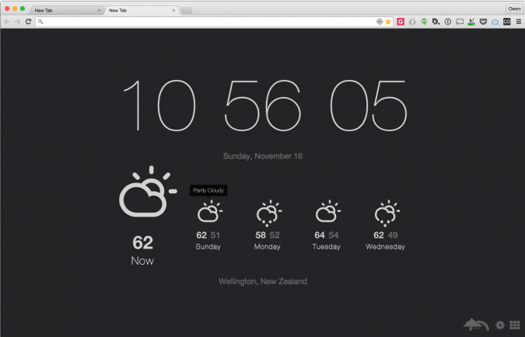
Task: Close the second New Tab
Action: (174, 11)
